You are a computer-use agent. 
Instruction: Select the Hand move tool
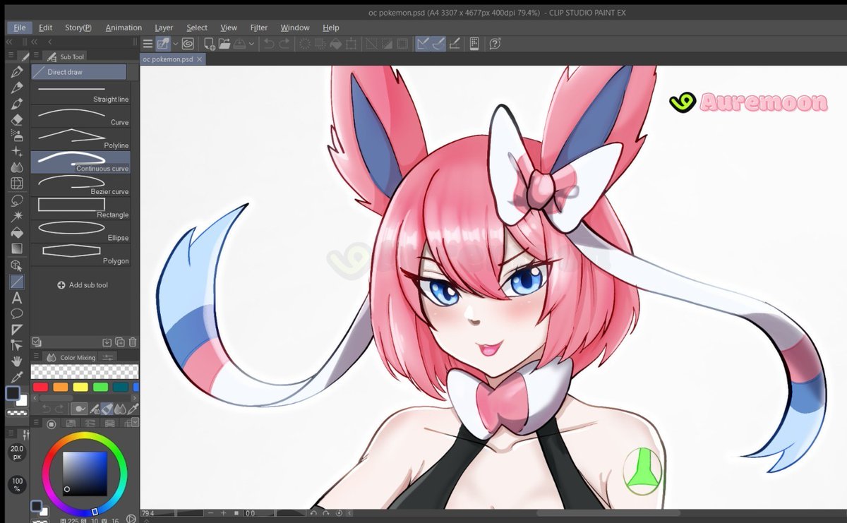pyautogui.click(x=17, y=361)
